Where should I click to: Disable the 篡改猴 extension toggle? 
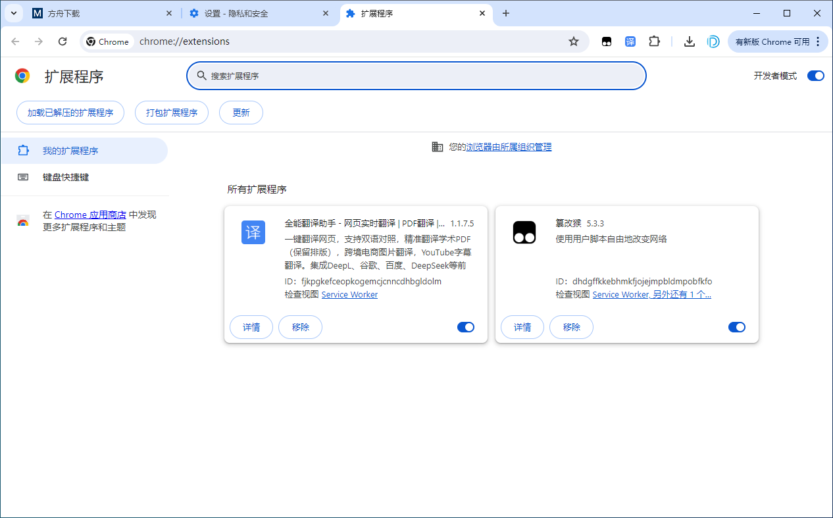tap(736, 327)
